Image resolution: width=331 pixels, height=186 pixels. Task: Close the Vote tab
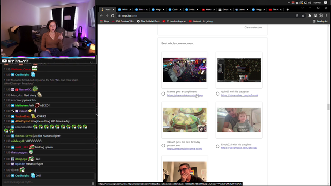(x=113, y=10)
